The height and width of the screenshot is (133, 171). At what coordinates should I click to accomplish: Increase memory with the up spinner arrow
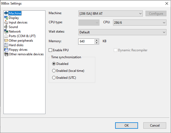(97, 40)
